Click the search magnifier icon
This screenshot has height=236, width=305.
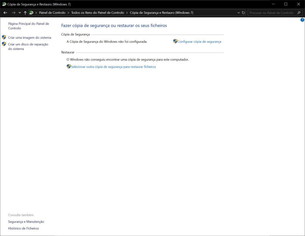[299, 13]
